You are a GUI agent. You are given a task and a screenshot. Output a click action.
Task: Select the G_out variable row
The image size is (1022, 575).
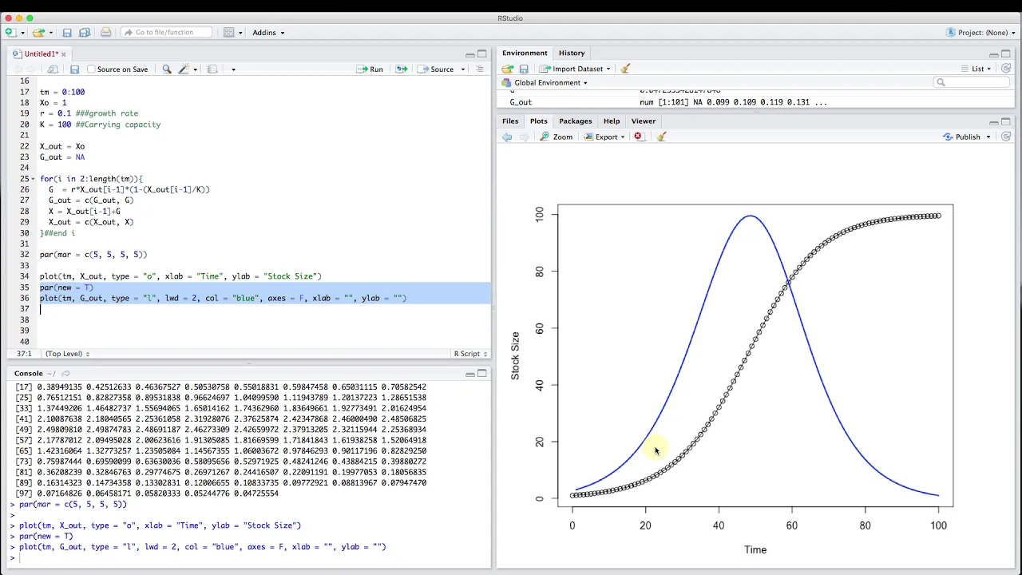(x=755, y=102)
